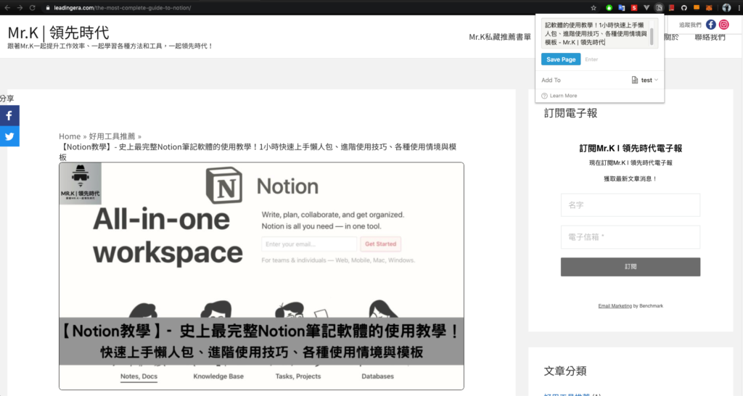Open the red book extension icon
Image resolution: width=743 pixels, height=396 pixels.
[671, 7]
